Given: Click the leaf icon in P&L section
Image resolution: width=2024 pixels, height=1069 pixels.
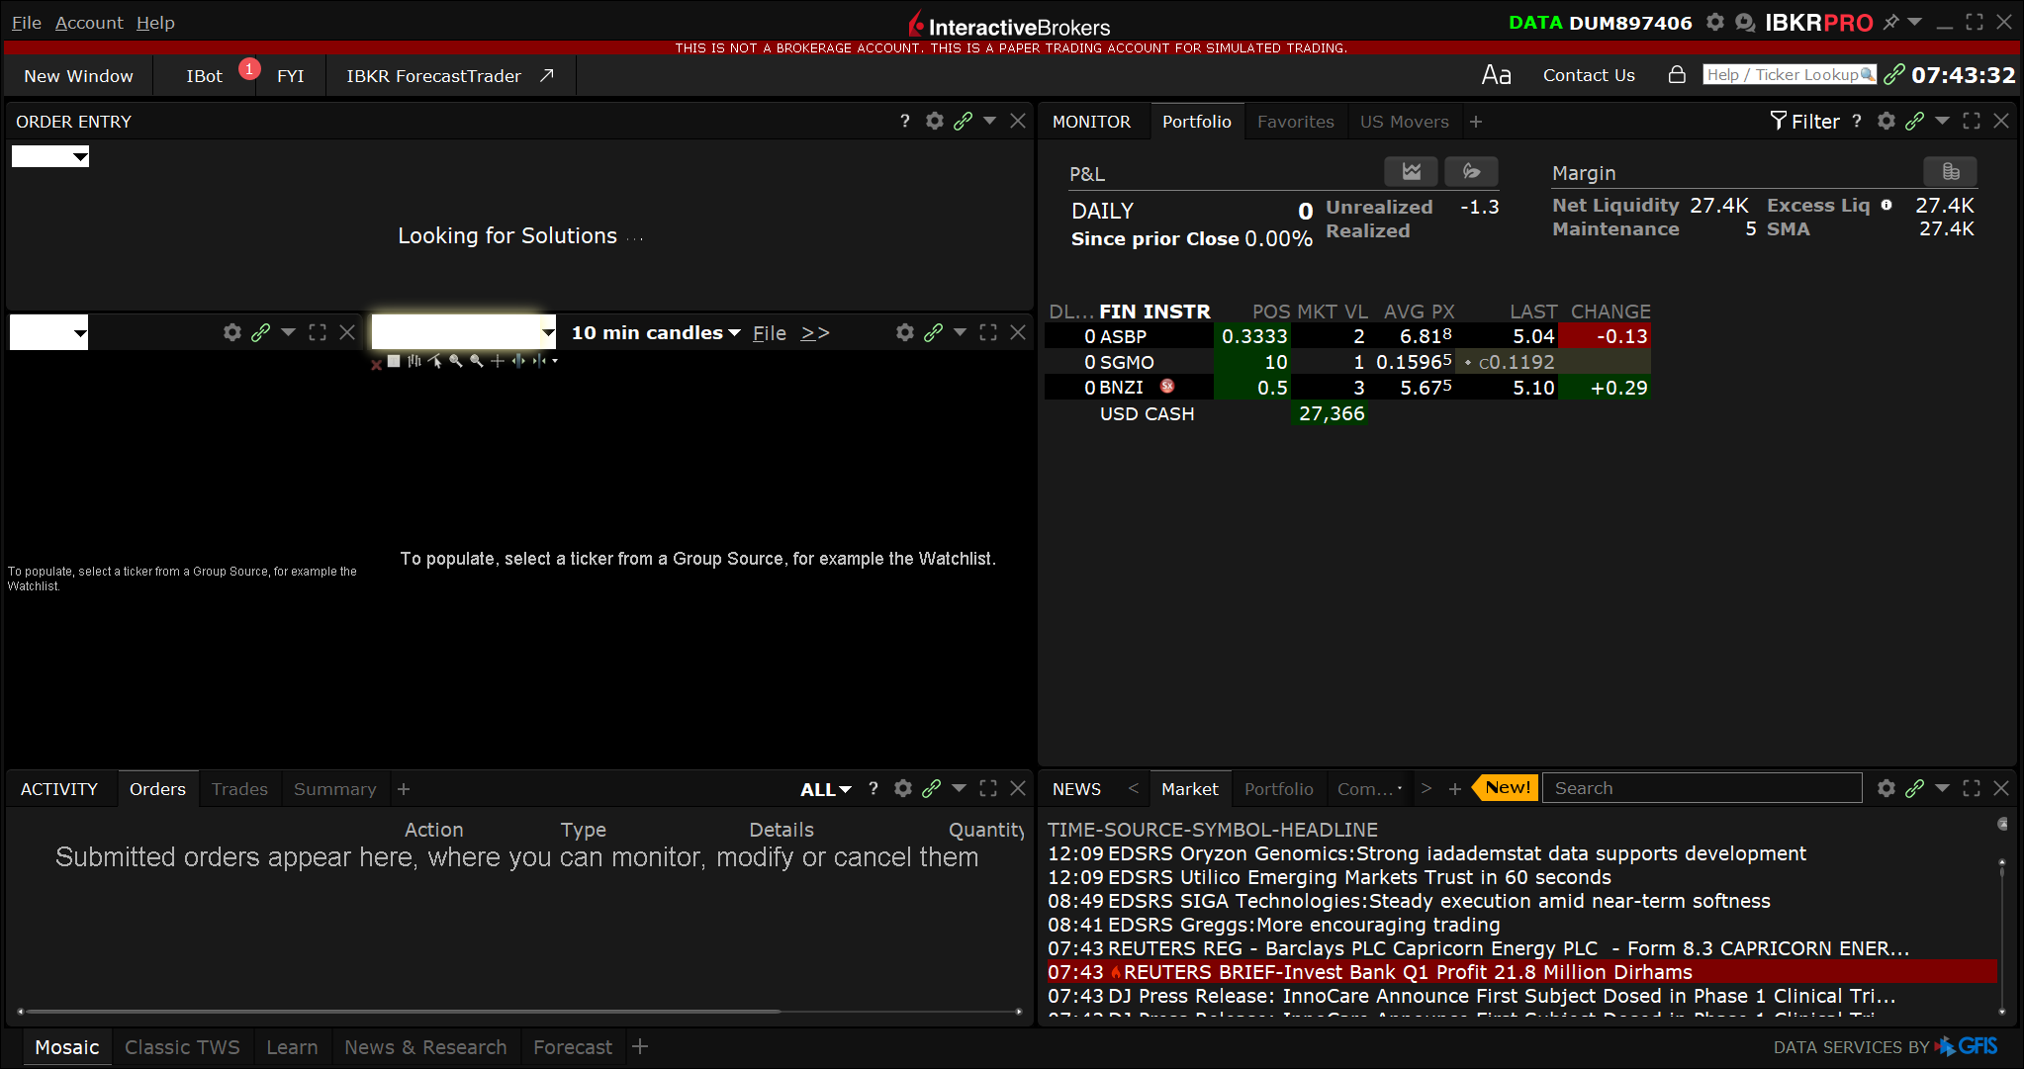Looking at the screenshot, I should pyautogui.click(x=1472, y=171).
